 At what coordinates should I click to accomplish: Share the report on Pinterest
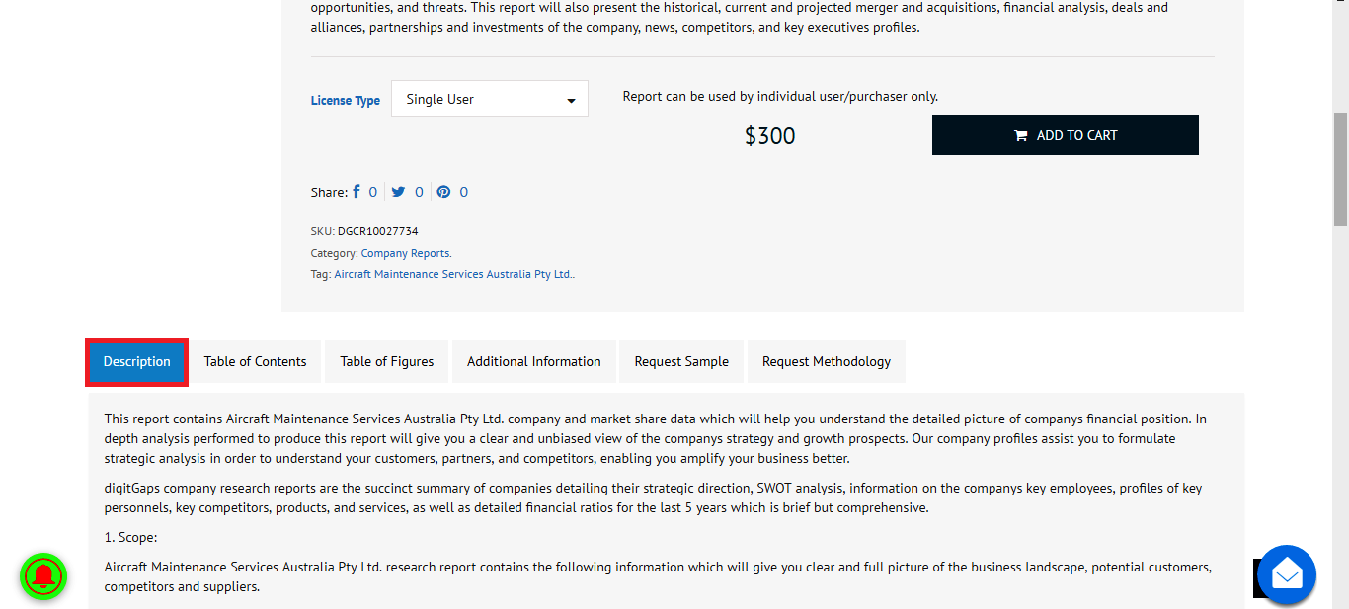pyautogui.click(x=443, y=192)
